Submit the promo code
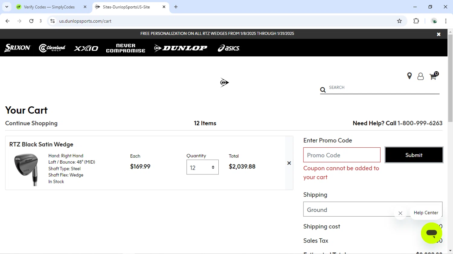Image resolution: width=453 pixels, height=254 pixels. (x=414, y=155)
